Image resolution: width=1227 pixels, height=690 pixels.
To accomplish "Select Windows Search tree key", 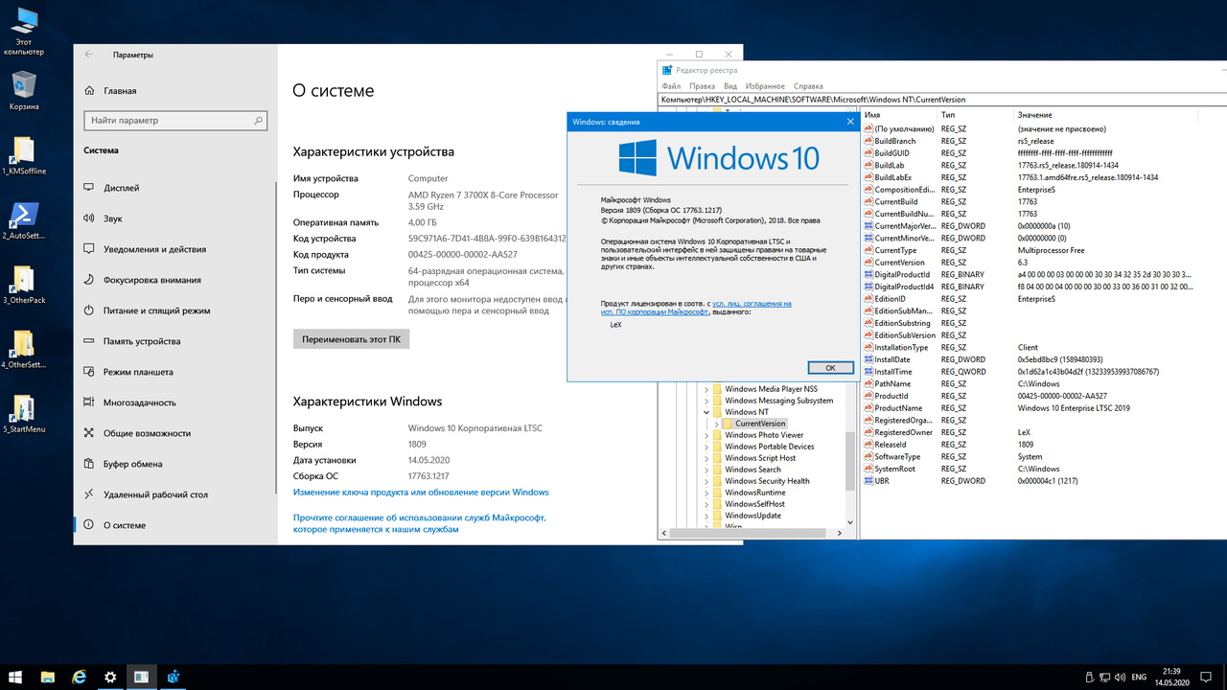I will pos(752,470).
